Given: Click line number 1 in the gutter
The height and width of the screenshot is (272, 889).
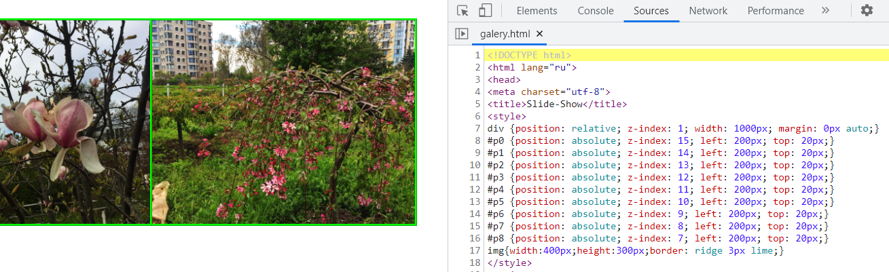Looking at the screenshot, I should (477, 55).
